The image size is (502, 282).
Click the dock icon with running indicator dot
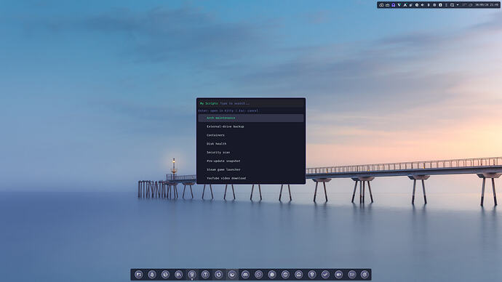pyautogui.click(x=192, y=274)
